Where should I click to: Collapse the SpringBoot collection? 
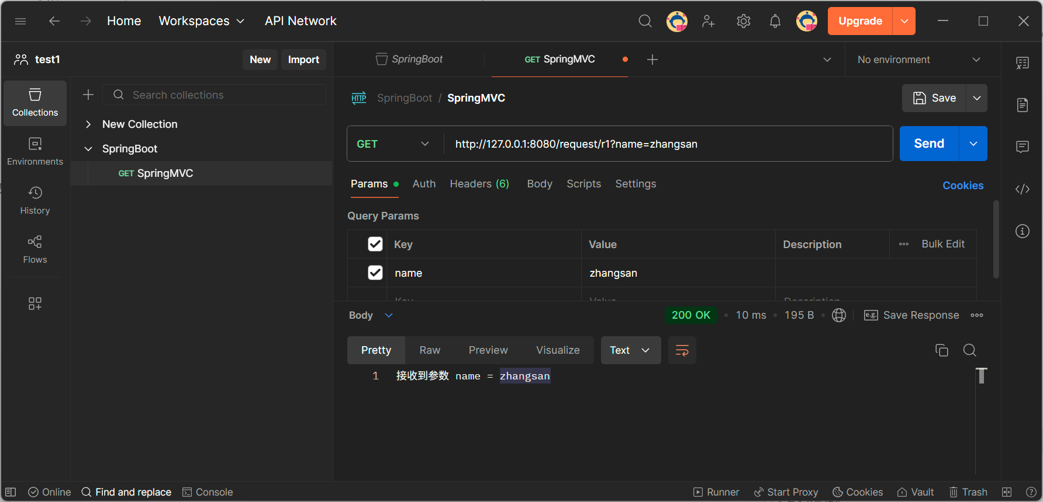tap(88, 149)
